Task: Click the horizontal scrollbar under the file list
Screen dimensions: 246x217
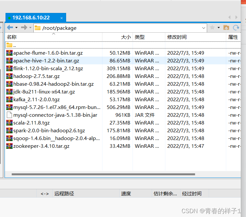Action: pos(103,174)
